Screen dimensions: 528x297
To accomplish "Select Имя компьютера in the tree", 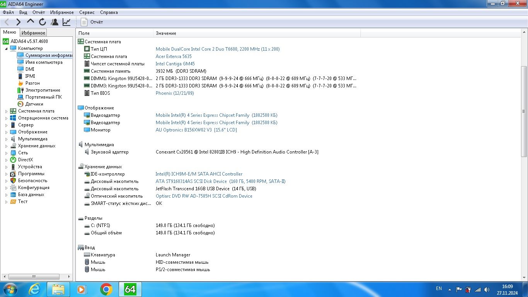I will pyautogui.click(x=44, y=62).
